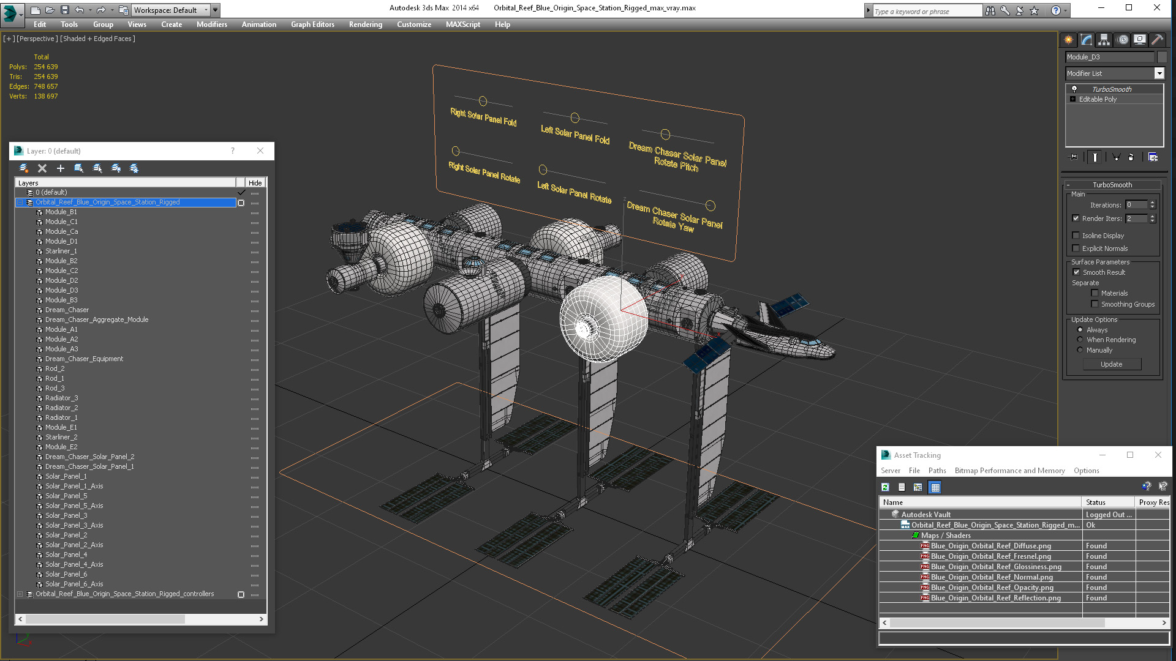Click Tree View icon in Asset Tracking
Image resolution: width=1176 pixels, height=661 pixels.
click(x=918, y=487)
